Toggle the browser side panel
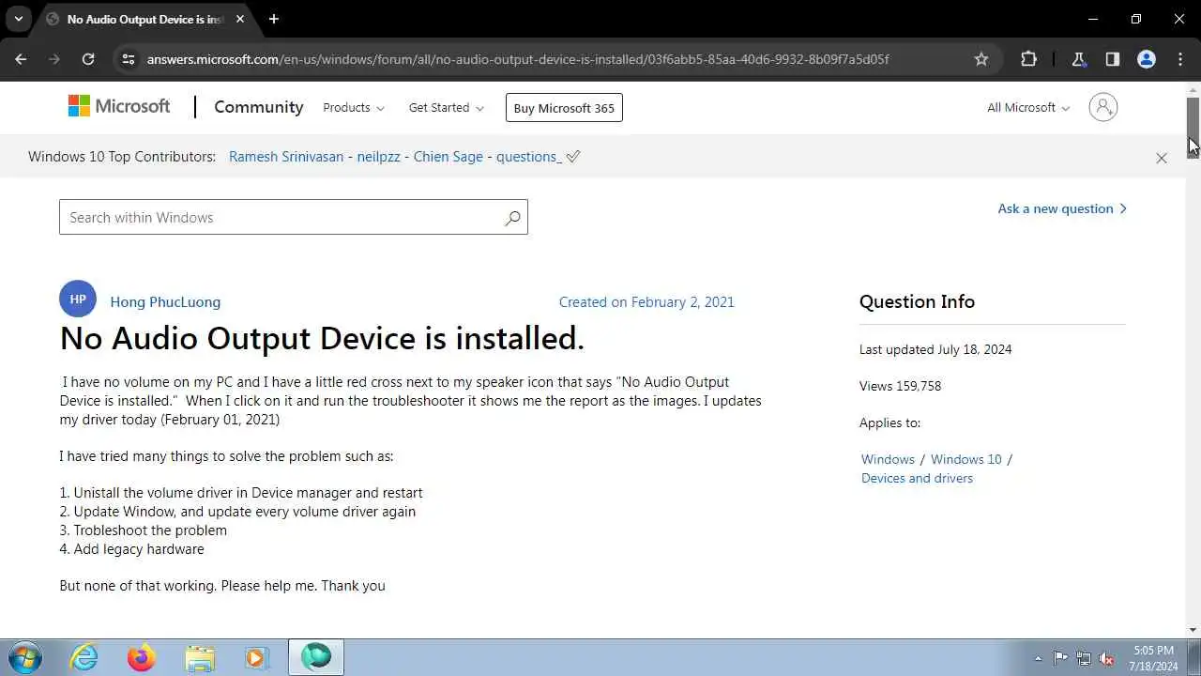1201x676 pixels. coord(1112,59)
